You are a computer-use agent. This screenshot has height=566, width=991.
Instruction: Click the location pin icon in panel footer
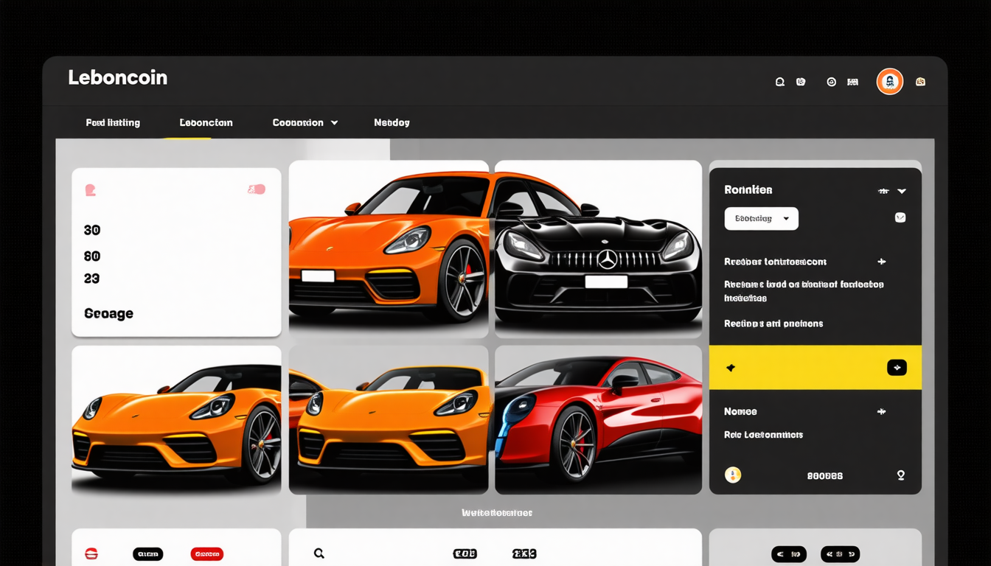[x=900, y=475]
